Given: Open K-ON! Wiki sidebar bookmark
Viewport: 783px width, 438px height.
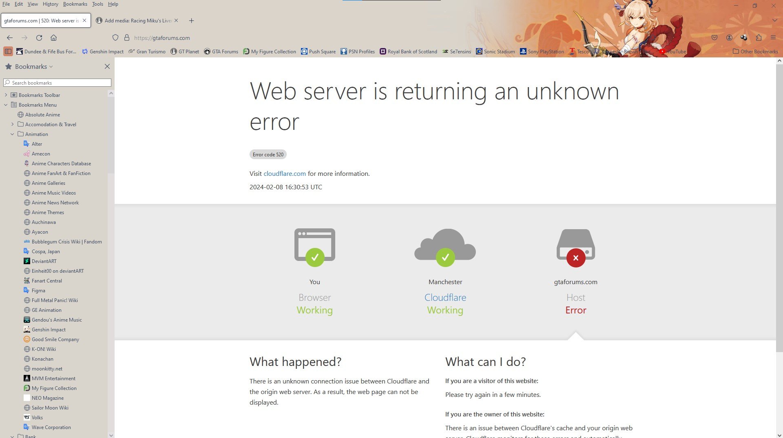Looking at the screenshot, I should tap(44, 349).
